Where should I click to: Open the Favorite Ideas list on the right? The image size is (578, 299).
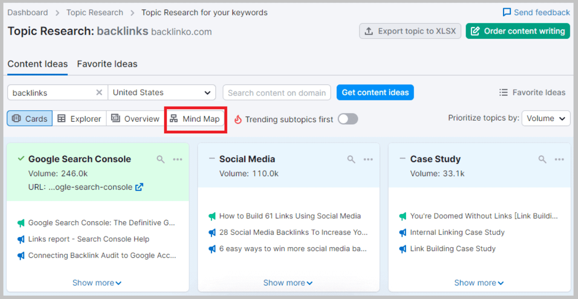click(x=532, y=93)
